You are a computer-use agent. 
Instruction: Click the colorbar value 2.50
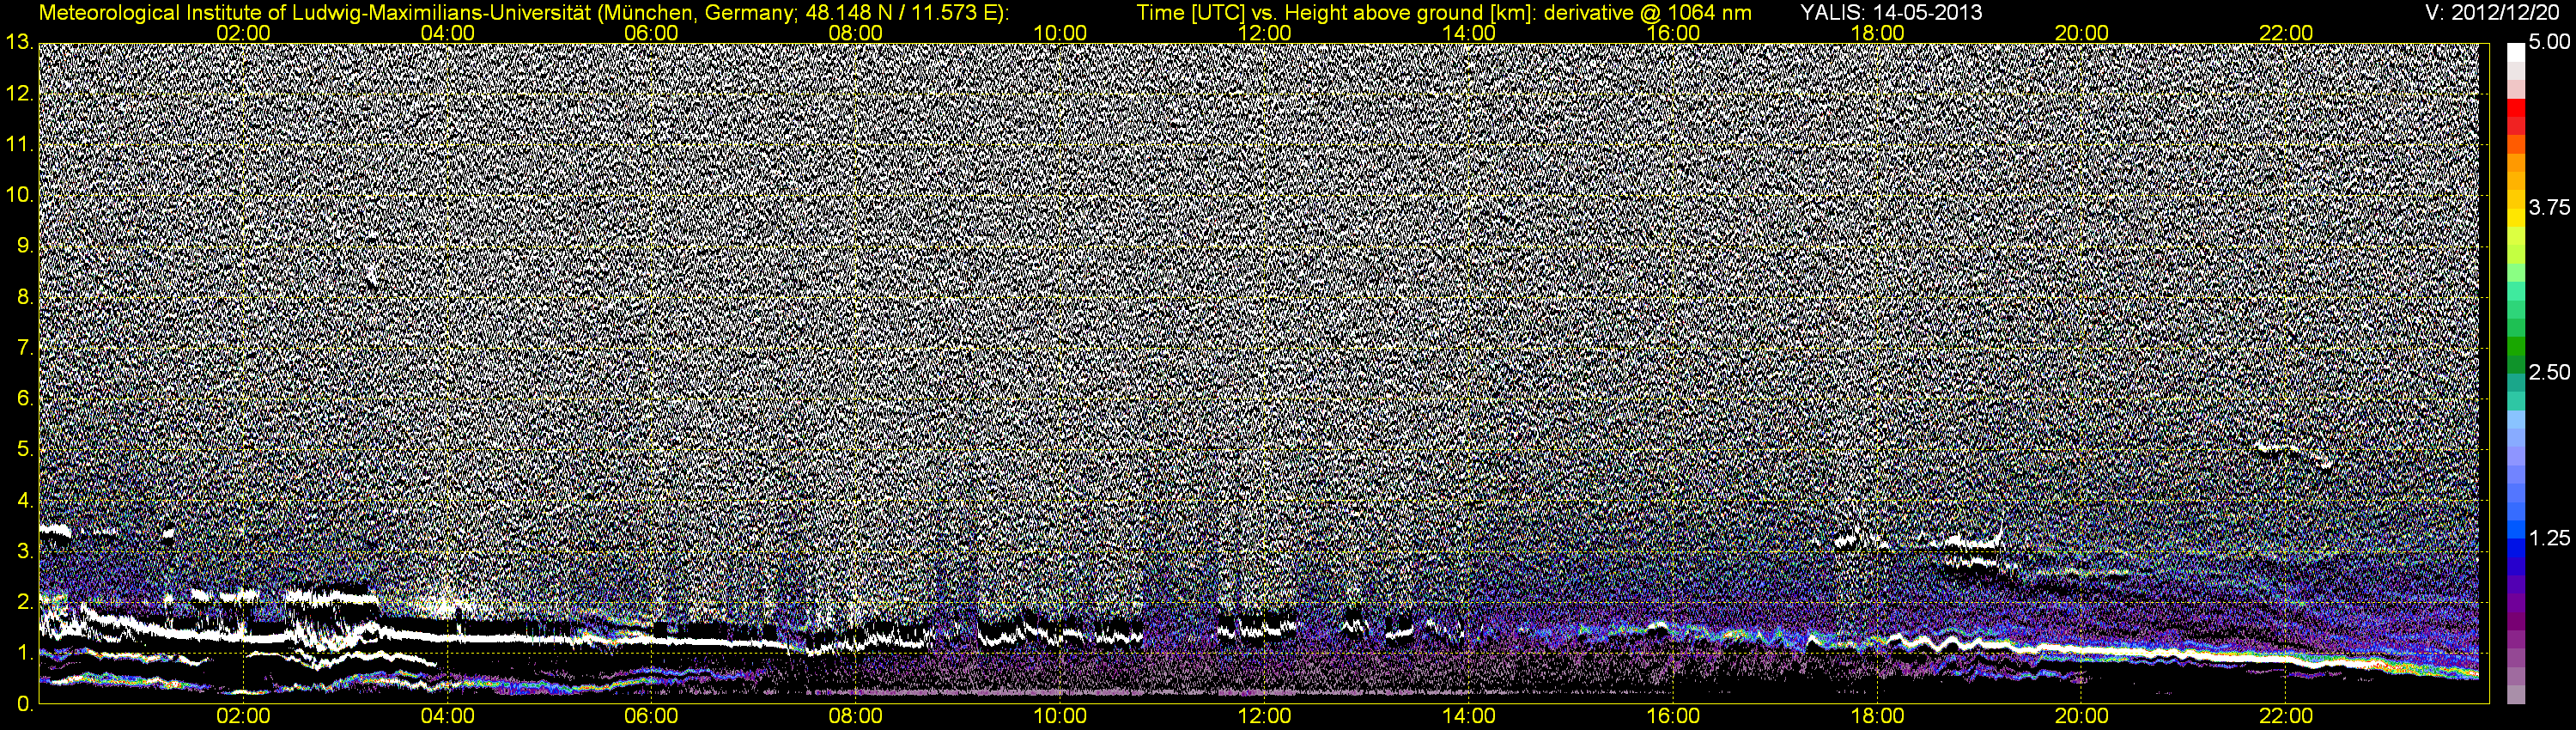(2549, 372)
